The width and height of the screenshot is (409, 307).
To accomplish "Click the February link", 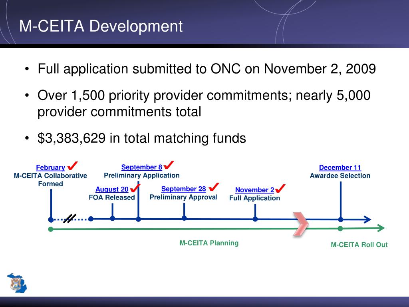I will click(50, 167).
